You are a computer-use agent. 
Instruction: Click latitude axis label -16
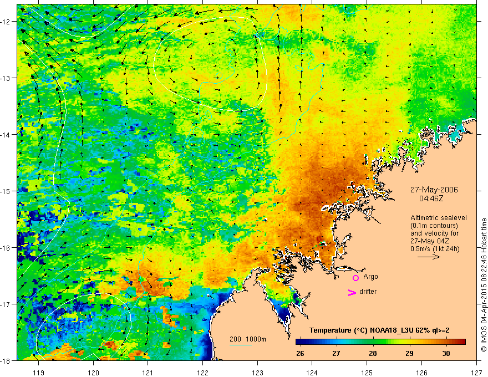pyautogui.click(x=6, y=248)
